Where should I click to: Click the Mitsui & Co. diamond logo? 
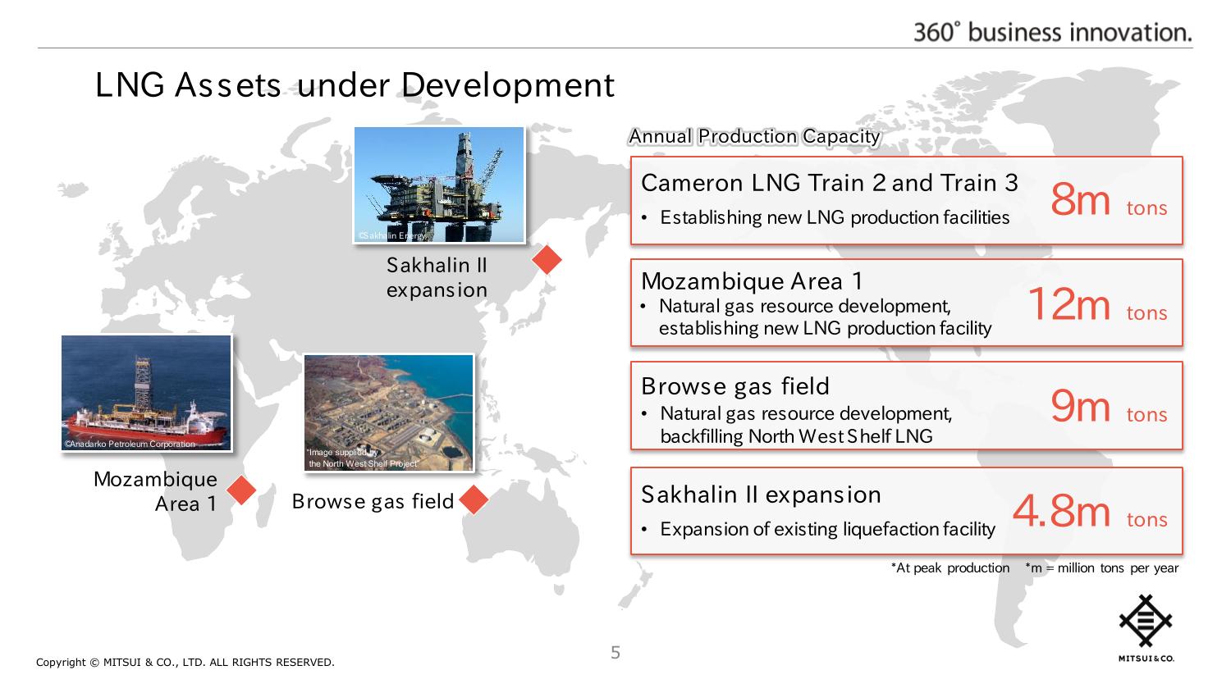pyautogui.click(x=1146, y=622)
